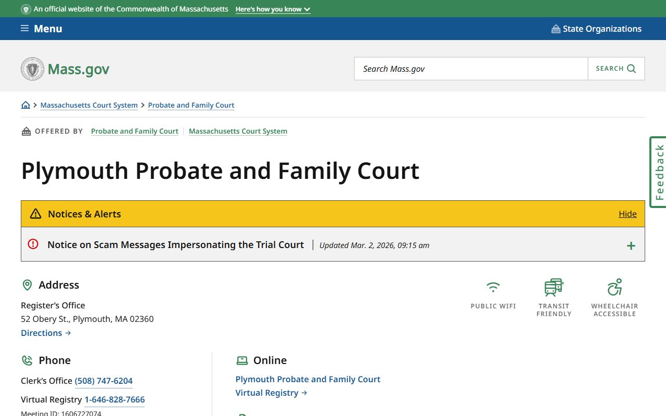The width and height of the screenshot is (666, 416).
Task: Click the SEARCH button
Action: (x=616, y=69)
